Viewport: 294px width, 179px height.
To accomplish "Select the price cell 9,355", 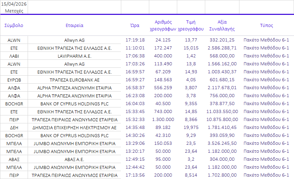I will pyautogui.click(x=191, y=103).
